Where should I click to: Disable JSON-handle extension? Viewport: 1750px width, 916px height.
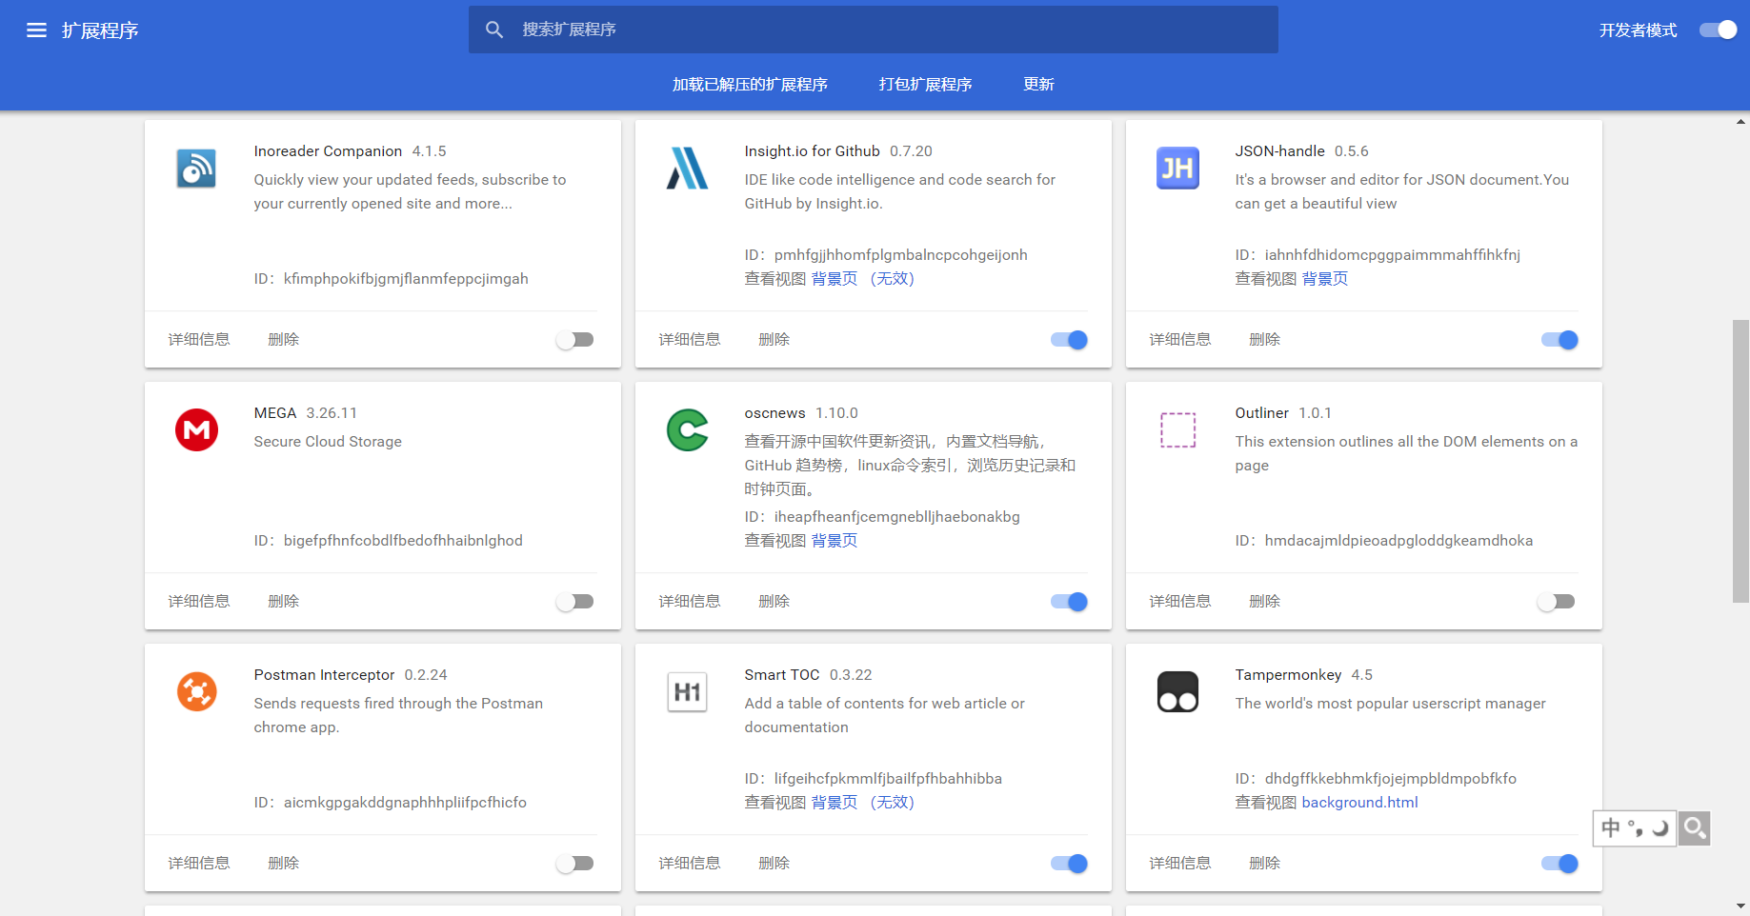tap(1559, 340)
